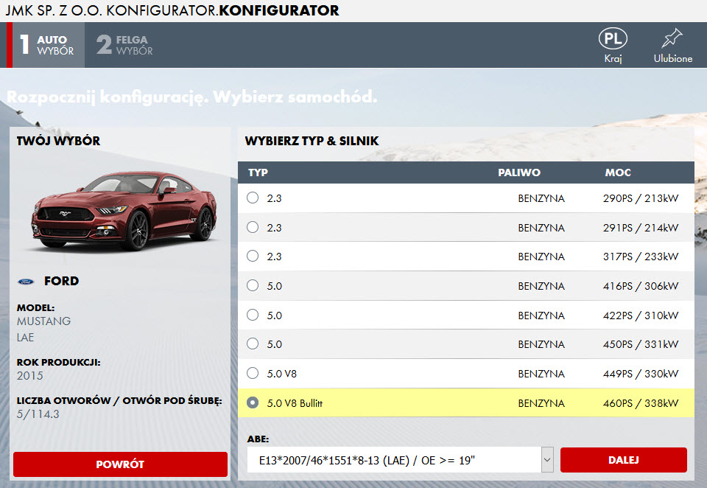Select the 5.0 422PS / 310kW engine radio

point(253,315)
